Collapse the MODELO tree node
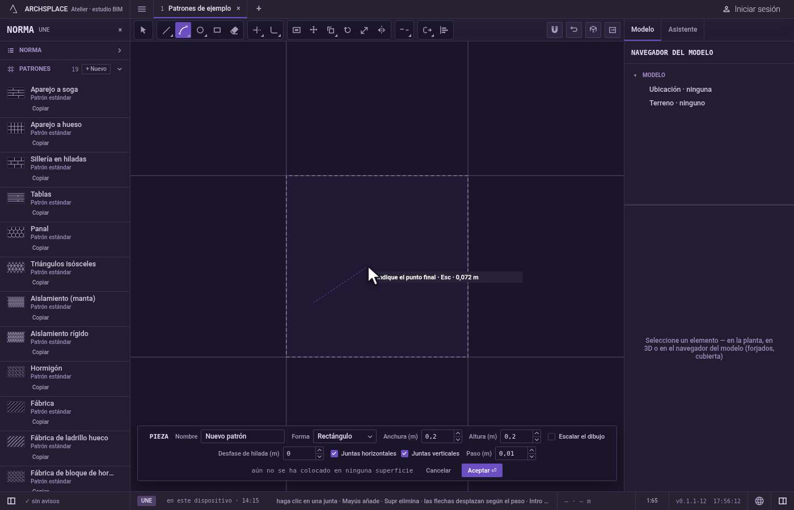The height and width of the screenshot is (510, 794). click(x=635, y=75)
